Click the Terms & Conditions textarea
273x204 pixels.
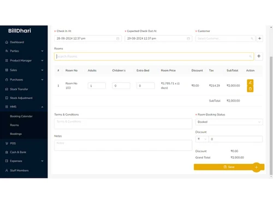[x=123, y=123]
